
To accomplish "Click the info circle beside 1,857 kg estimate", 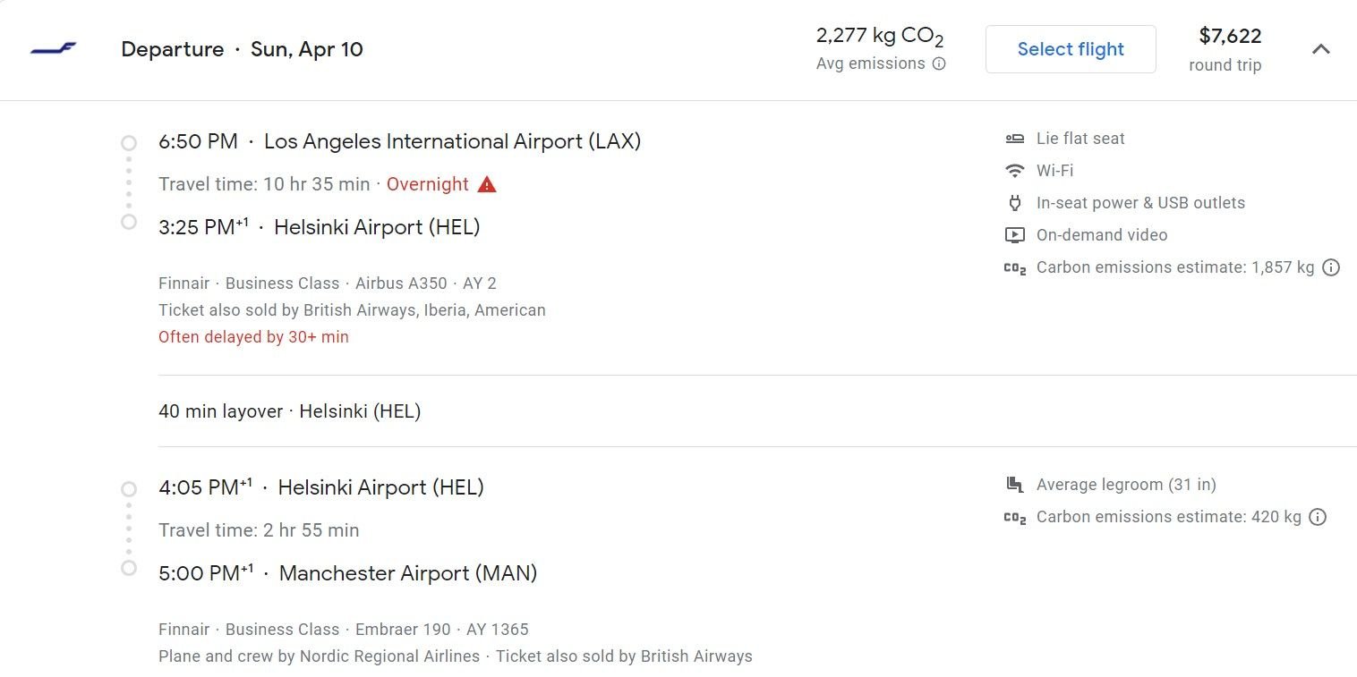I will pos(1331,267).
